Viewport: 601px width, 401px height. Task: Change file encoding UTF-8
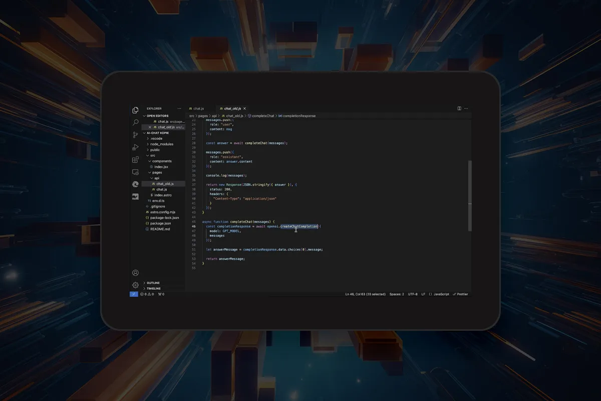coord(413,294)
